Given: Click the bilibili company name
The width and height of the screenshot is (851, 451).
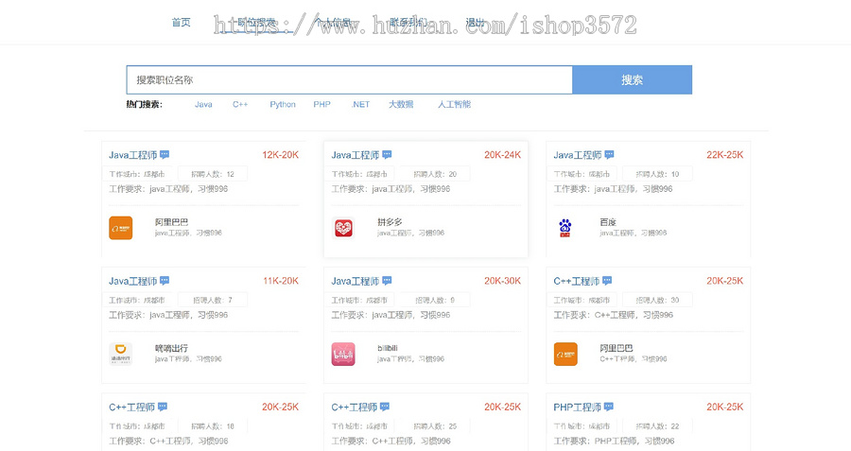Looking at the screenshot, I should 388,348.
